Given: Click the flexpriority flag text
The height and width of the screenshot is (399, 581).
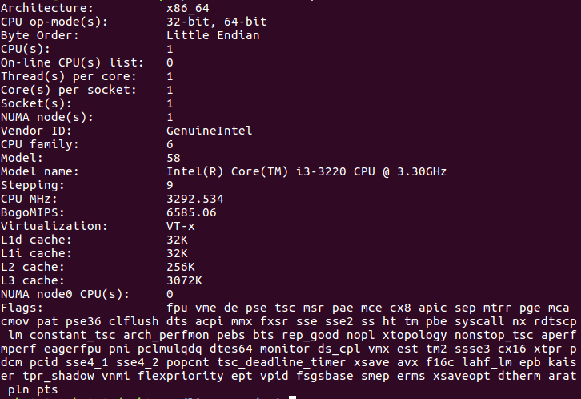Looking at the screenshot, I should click(x=181, y=377).
